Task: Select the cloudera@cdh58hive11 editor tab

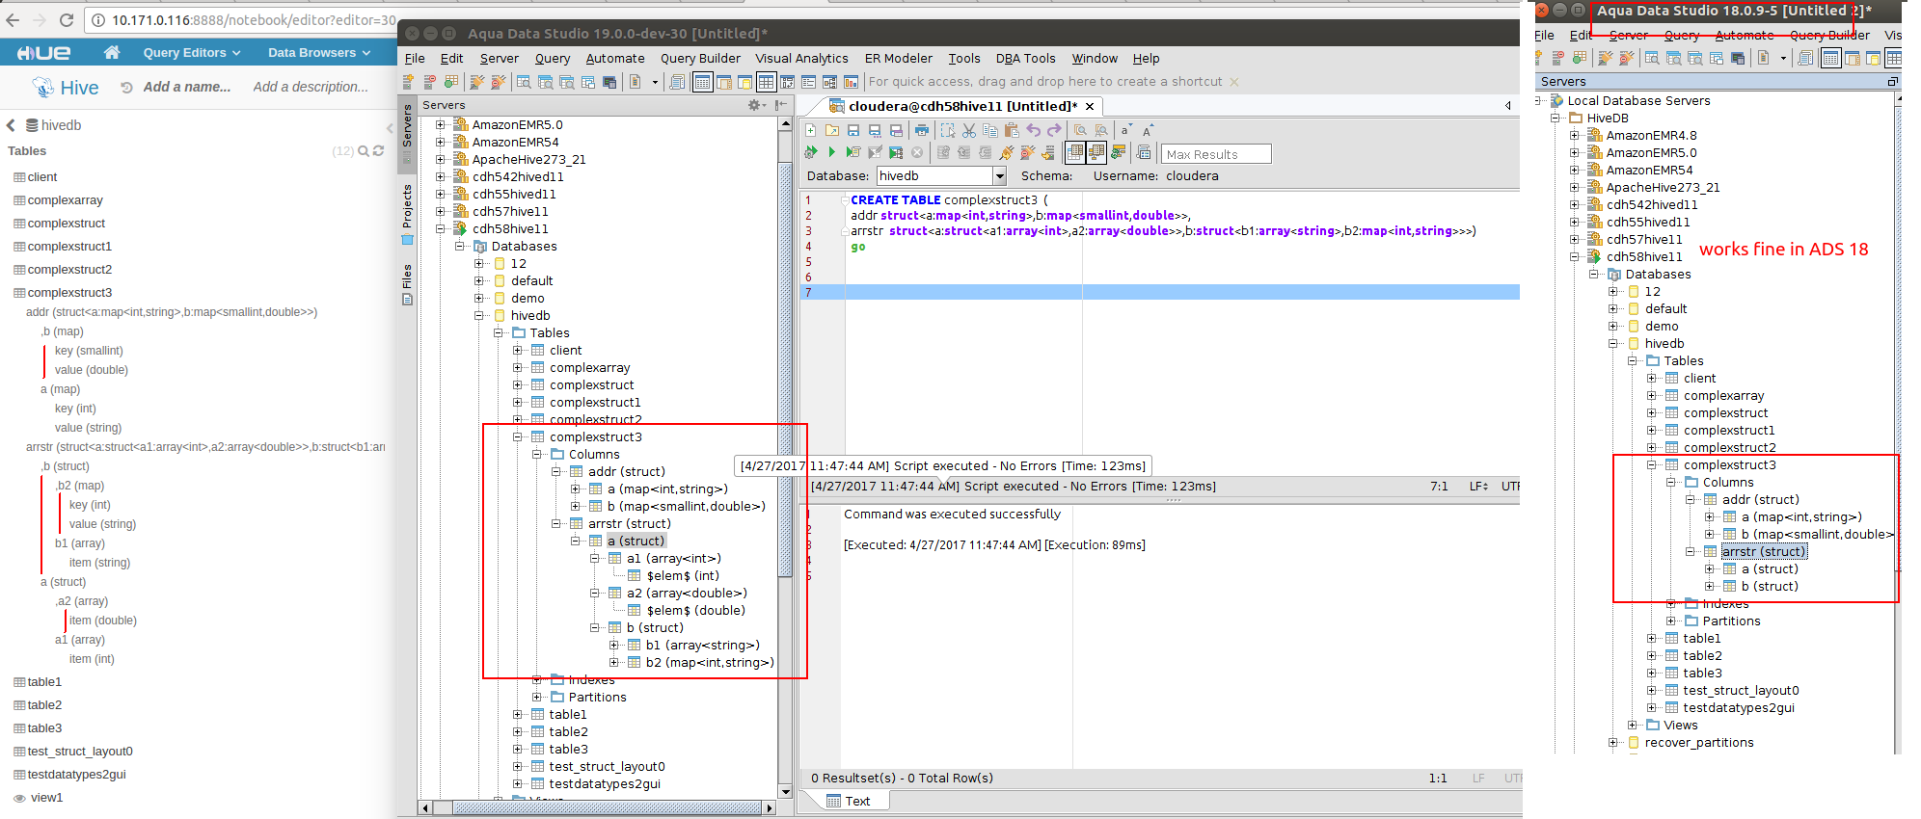Action: click(x=961, y=106)
